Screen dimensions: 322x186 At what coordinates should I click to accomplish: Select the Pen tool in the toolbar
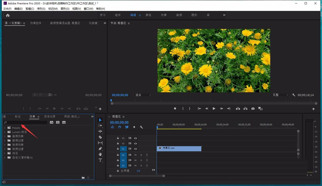[x=100, y=149]
